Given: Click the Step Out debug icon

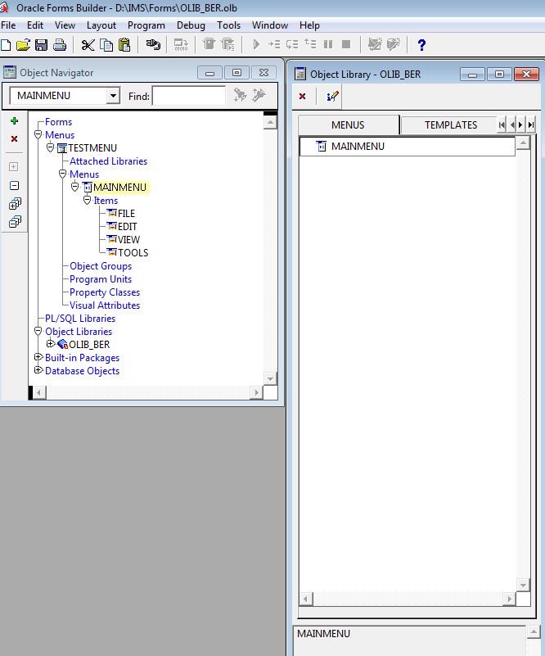Looking at the screenshot, I should point(310,44).
